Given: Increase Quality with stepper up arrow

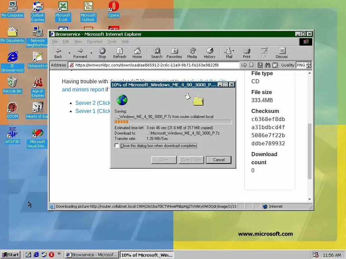Looking at the screenshot, I should pyautogui.click(x=309, y=64).
